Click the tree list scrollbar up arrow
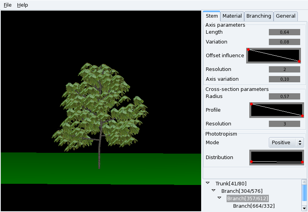The width and height of the screenshot is (308, 212). coord(304,182)
